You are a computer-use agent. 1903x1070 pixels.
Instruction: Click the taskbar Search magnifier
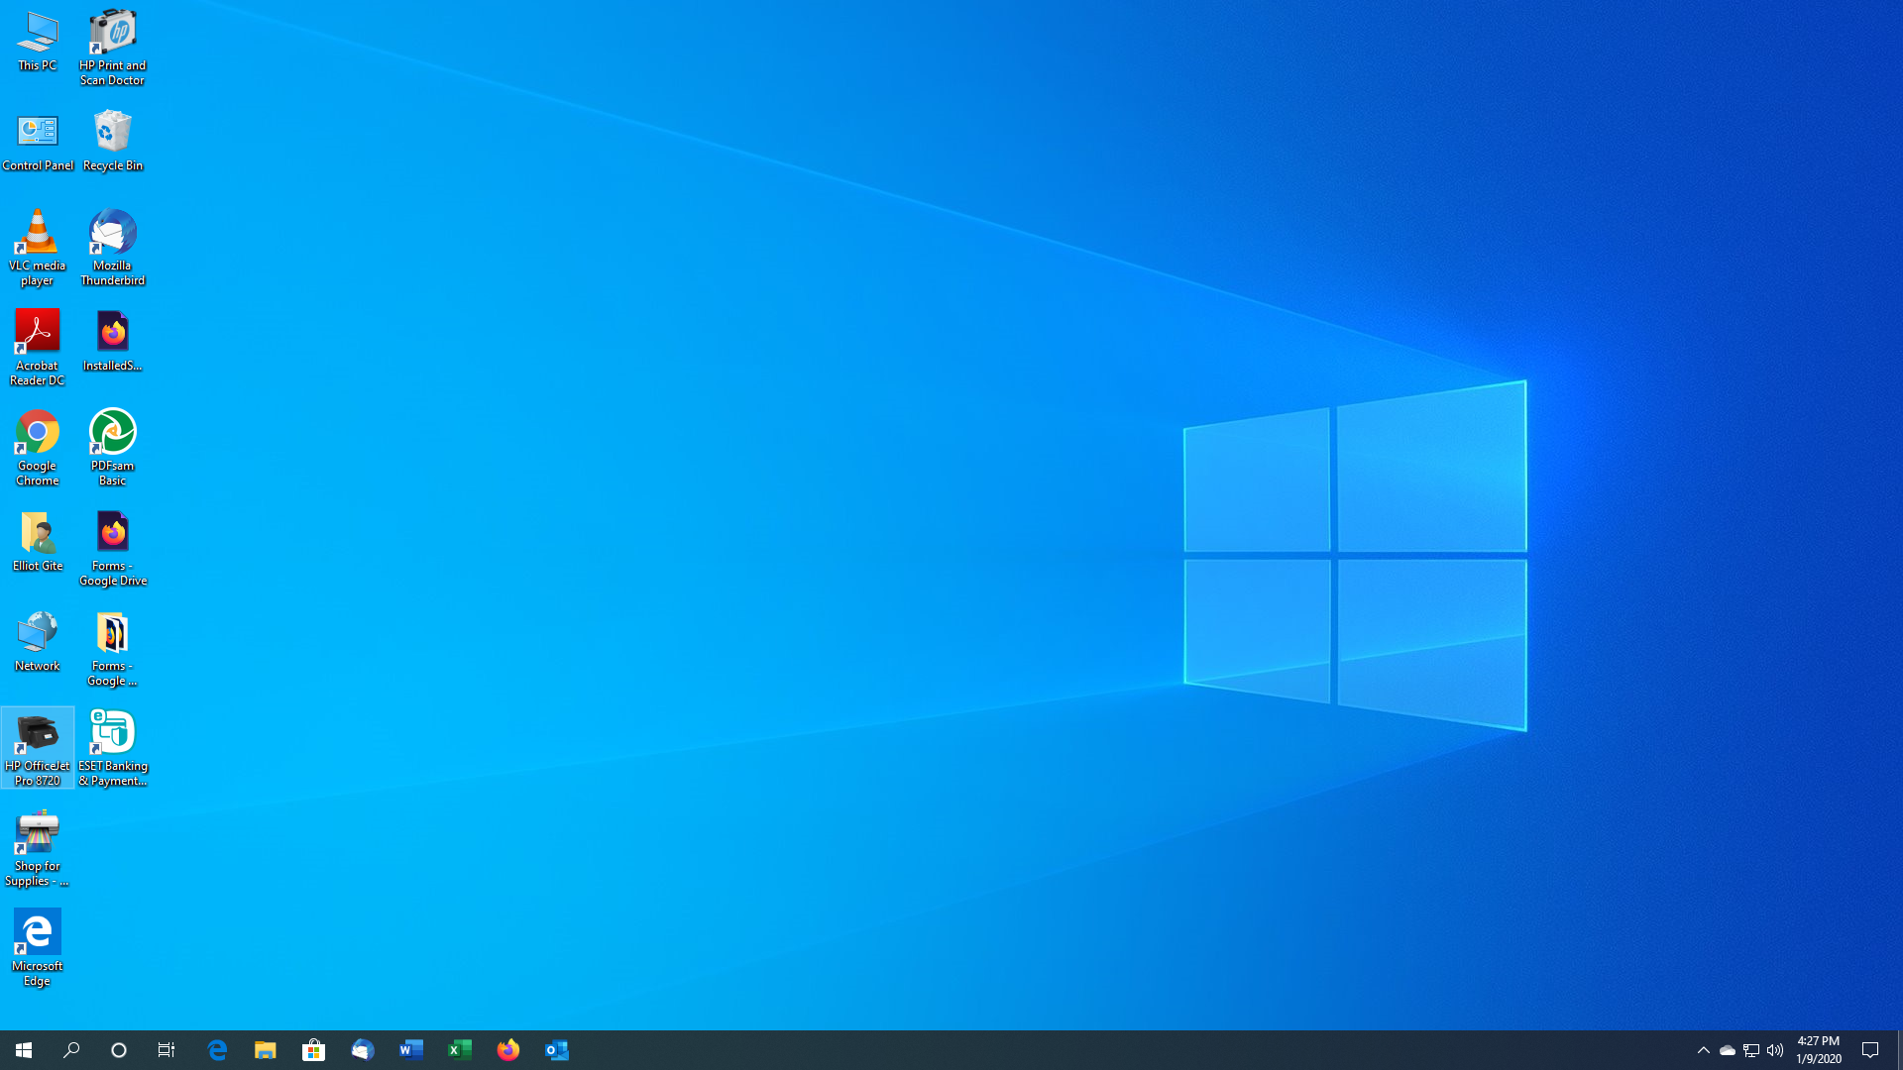(x=71, y=1050)
